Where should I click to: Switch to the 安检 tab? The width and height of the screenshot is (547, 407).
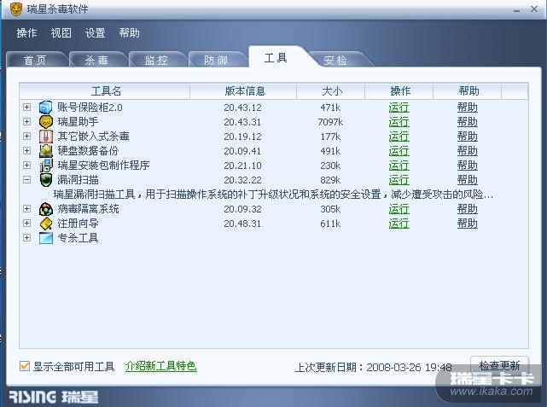pos(335,60)
